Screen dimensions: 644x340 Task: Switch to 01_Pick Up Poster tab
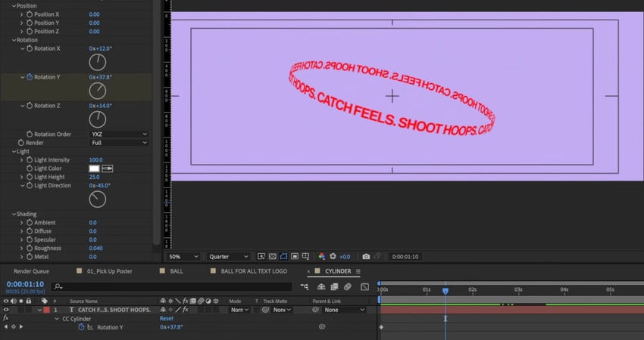pyautogui.click(x=109, y=271)
